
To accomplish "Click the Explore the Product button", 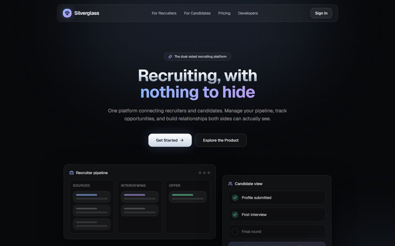I will pos(221,140).
